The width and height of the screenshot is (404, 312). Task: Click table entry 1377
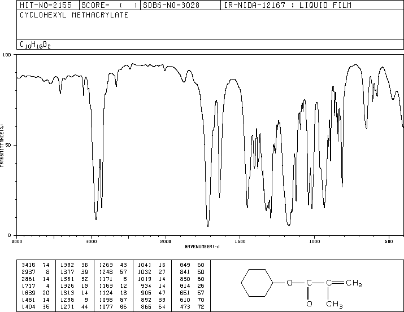tap(67, 272)
